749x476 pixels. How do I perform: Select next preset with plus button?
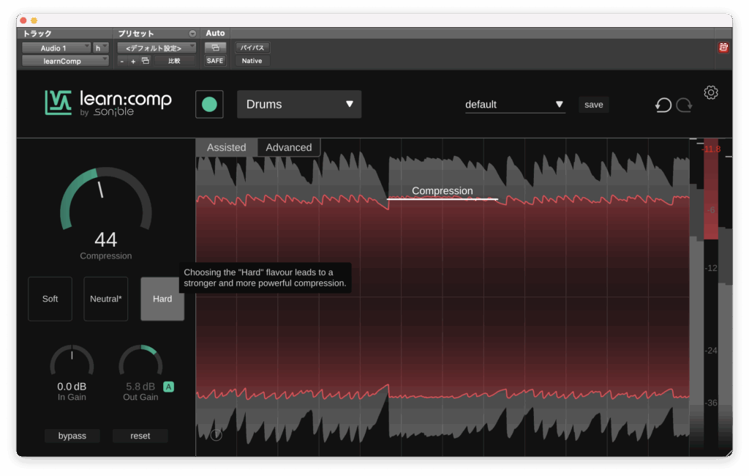click(x=133, y=62)
